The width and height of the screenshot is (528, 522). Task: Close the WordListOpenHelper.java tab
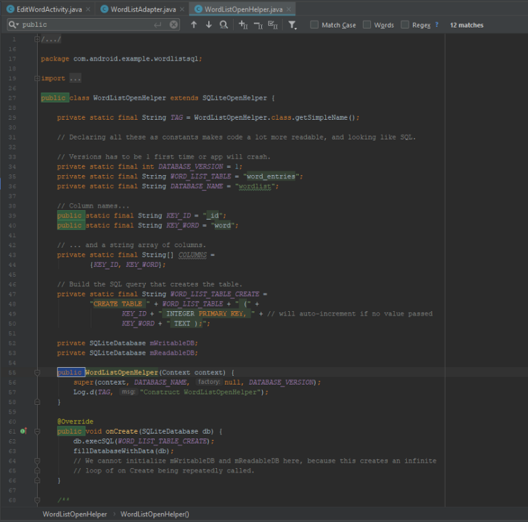click(x=288, y=9)
